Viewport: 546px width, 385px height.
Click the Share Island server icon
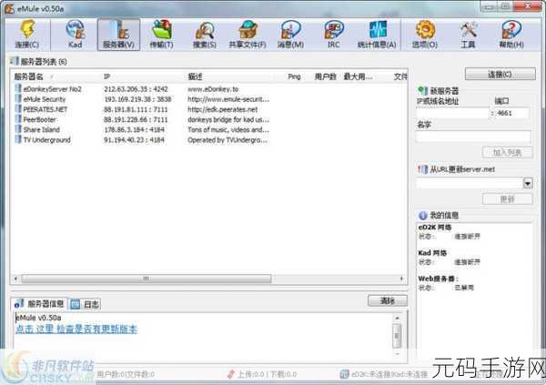(x=18, y=129)
